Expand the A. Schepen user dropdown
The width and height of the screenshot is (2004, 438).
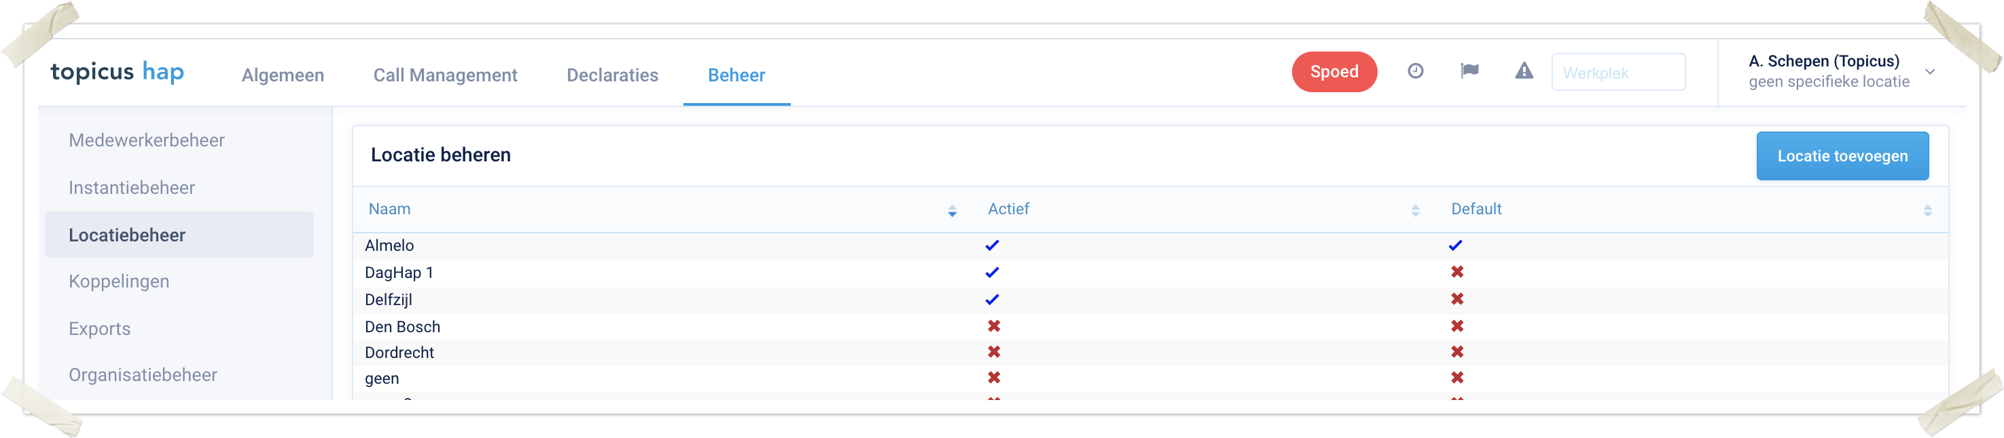pyautogui.click(x=1929, y=73)
